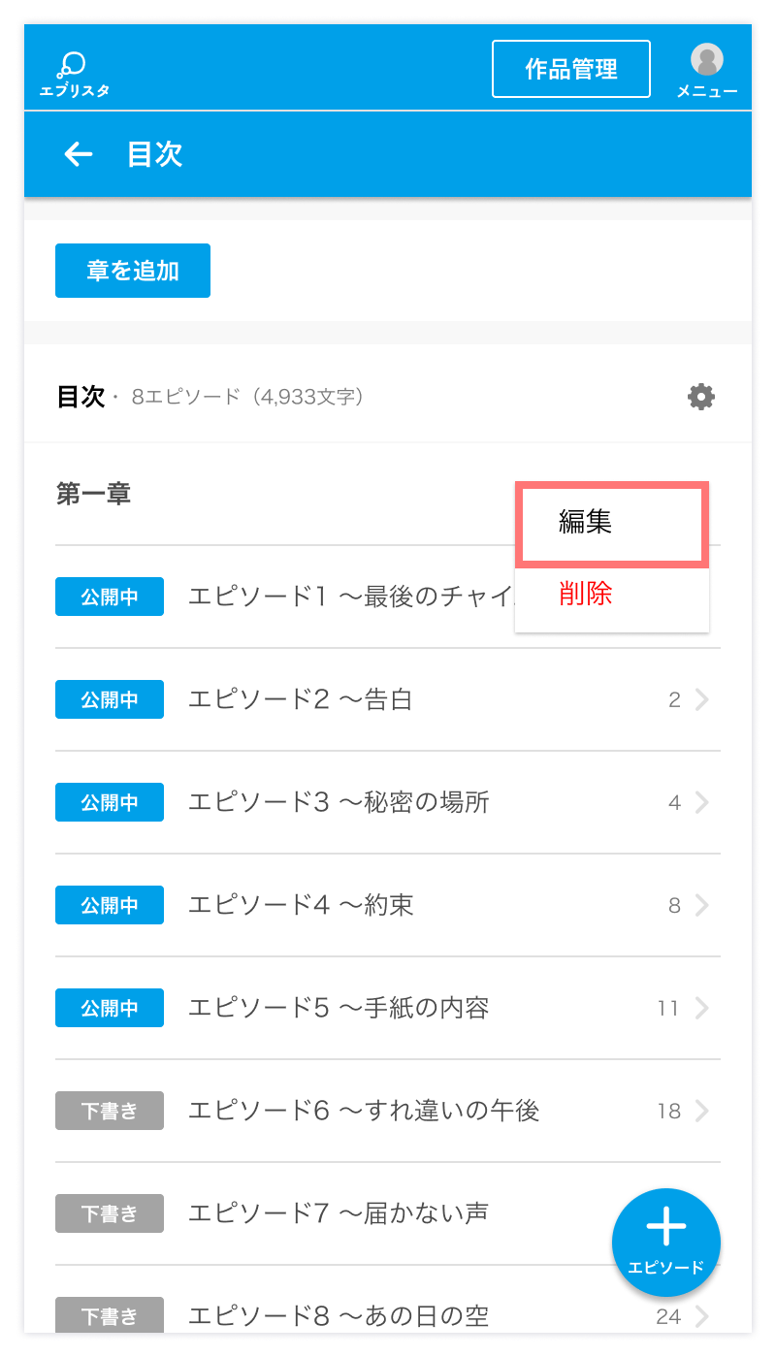Image resolution: width=776 pixels, height=1357 pixels.
Task: Open the user menu avatar icon
Action: point(707,60)
